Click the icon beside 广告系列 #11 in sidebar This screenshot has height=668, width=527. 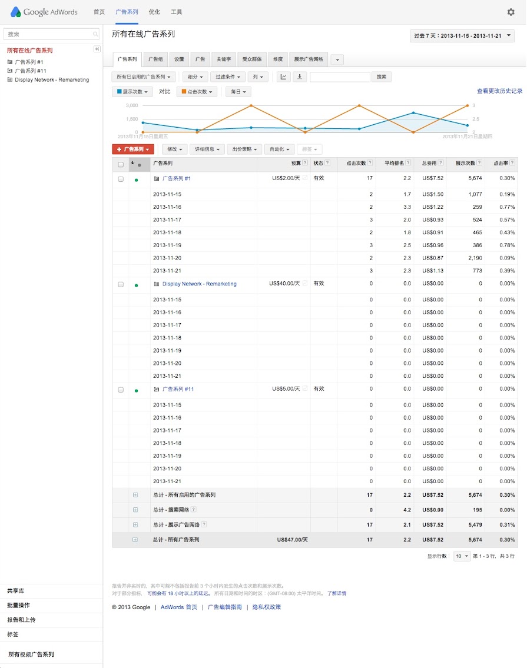[x=10, y=71]
